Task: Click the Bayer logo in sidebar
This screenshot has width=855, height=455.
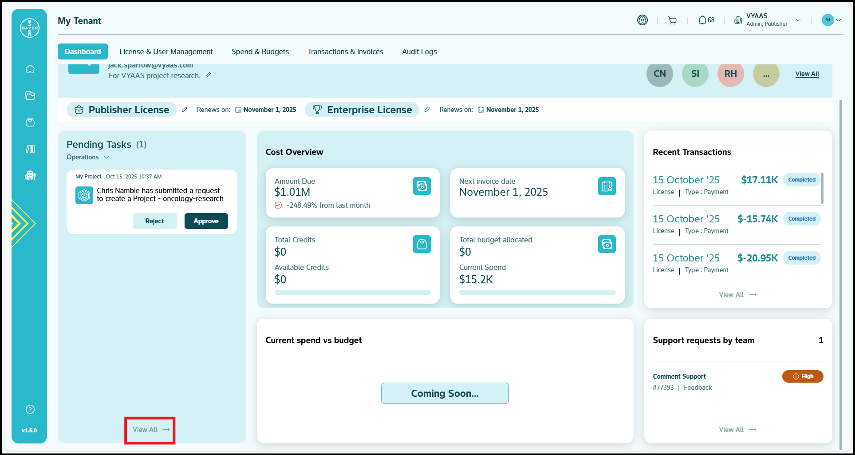Action: (30, 28)
